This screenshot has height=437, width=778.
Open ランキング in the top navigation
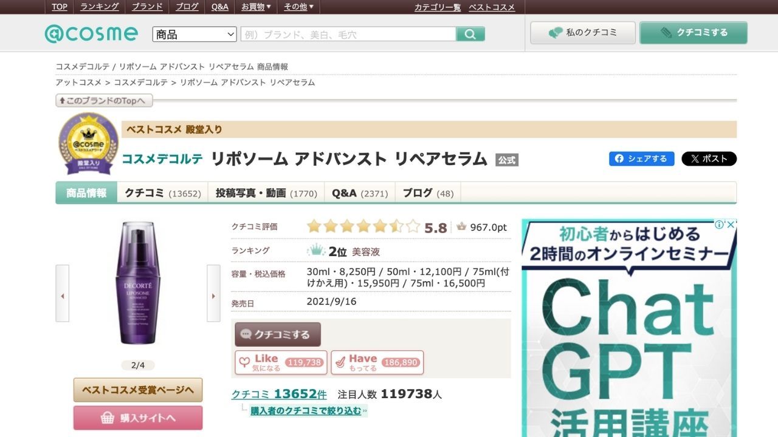(100, 7)
